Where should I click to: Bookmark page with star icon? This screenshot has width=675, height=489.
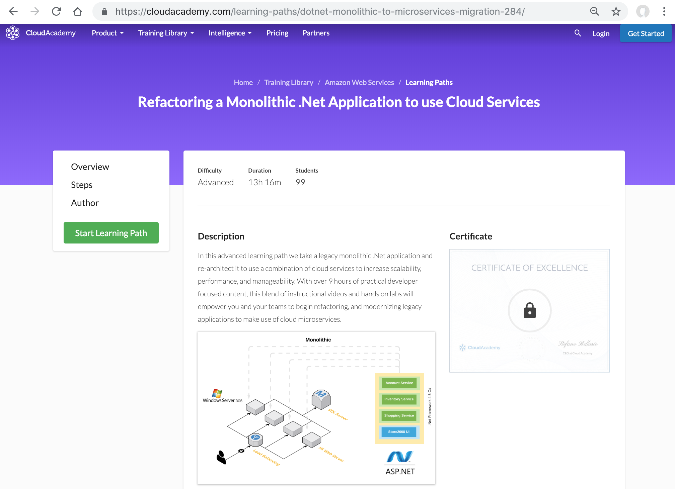click(x=616, y=11)
